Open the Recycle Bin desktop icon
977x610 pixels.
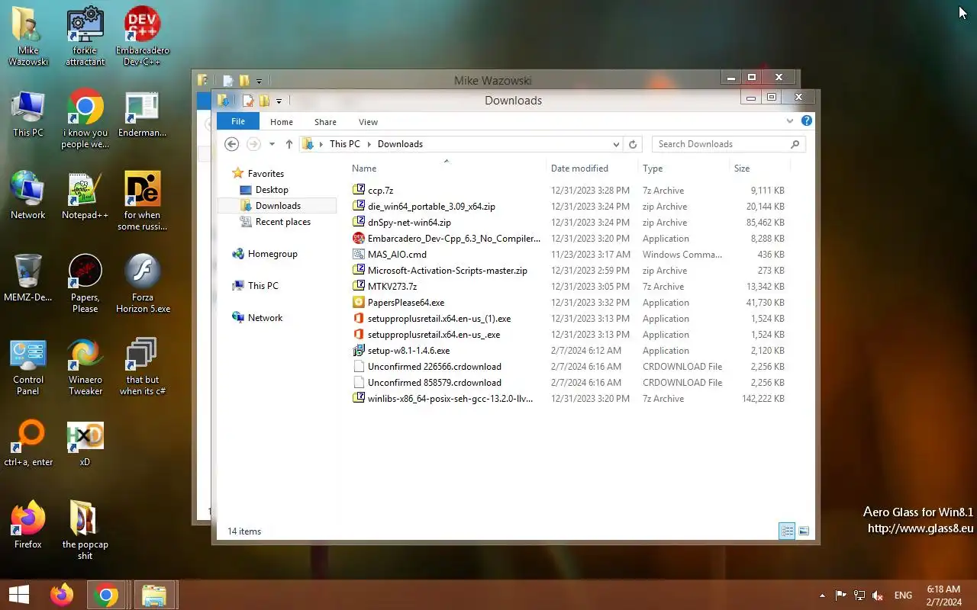[x=28, y=278]
